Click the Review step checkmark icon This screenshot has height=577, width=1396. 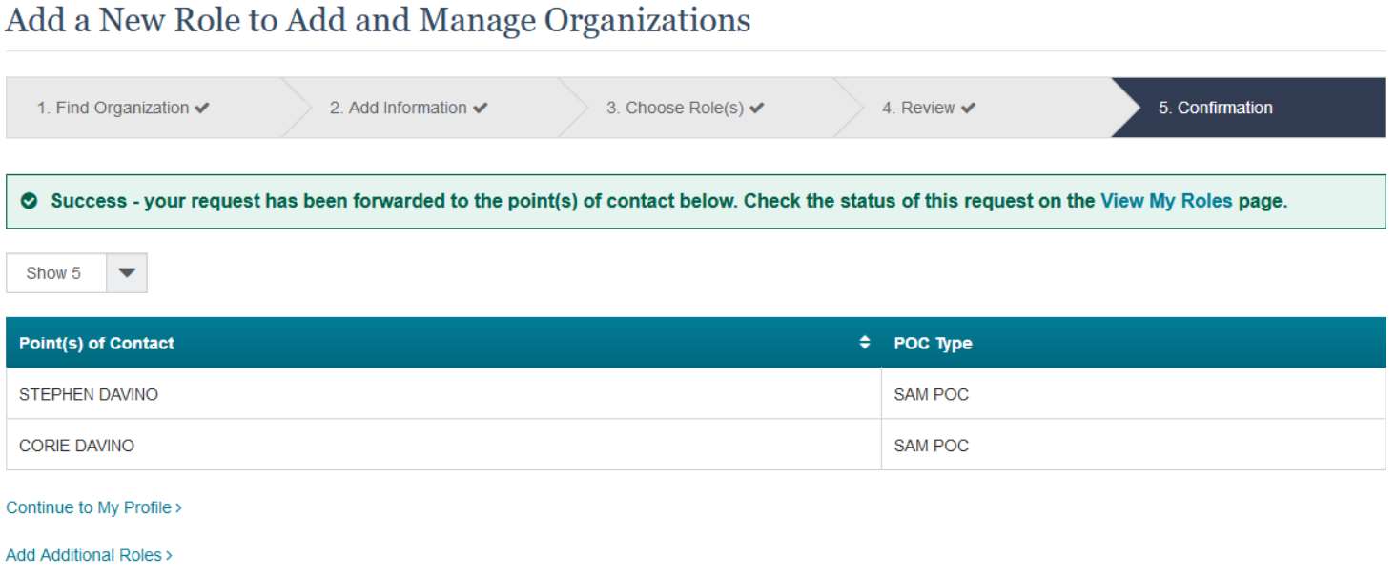point(968,109)
